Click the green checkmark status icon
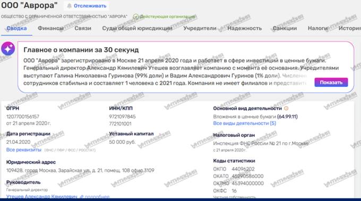 (136, 16)
